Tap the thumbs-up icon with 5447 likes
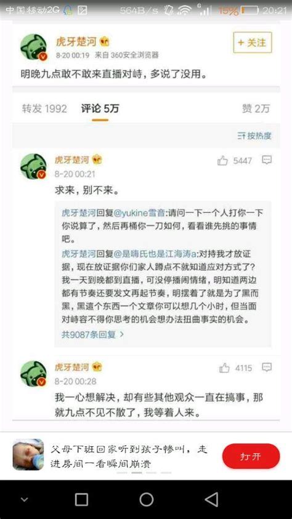Image resolution: width=292 pixels, height=519 pixels. pyautogui.click(x=222, y=161)
